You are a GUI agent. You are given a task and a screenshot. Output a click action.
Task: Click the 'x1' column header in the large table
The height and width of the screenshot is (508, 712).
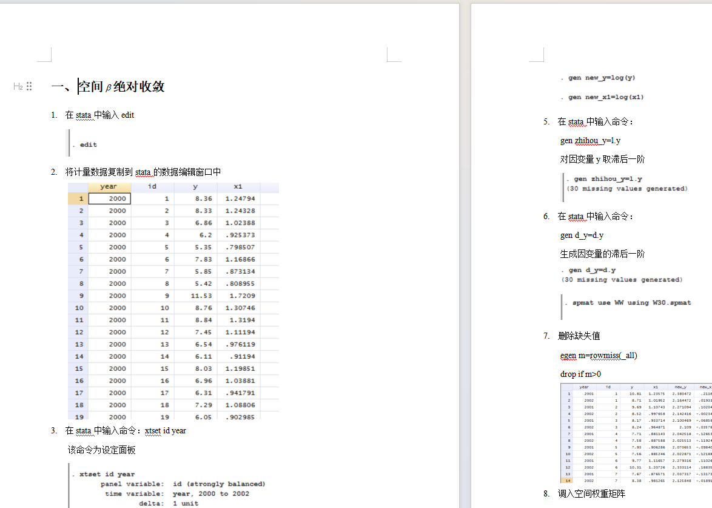pos(238,187)
